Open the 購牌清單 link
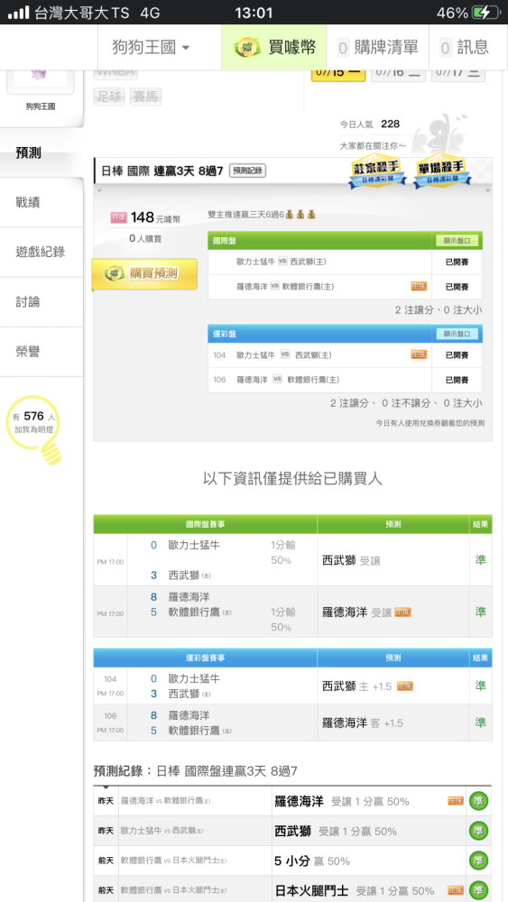508x902 pixels. (377, 47)
